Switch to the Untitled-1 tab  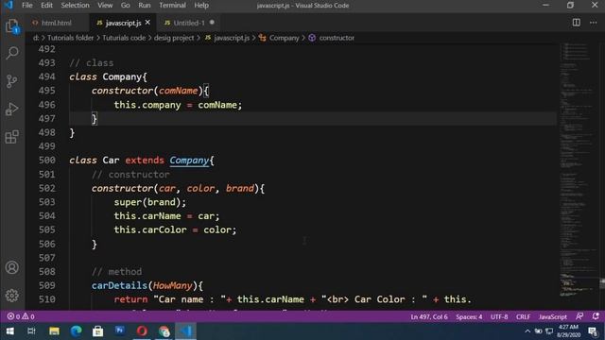tap(189, 23)
